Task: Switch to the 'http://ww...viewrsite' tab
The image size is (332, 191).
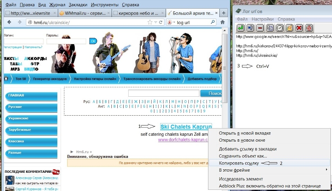Action: tap(31, 13)
